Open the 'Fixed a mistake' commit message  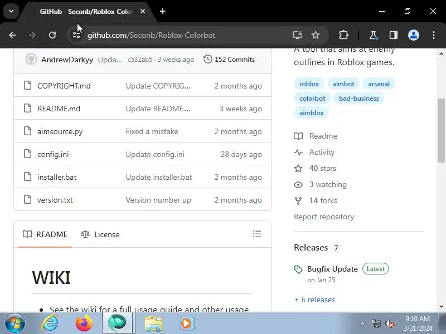(x=152, y=131)
